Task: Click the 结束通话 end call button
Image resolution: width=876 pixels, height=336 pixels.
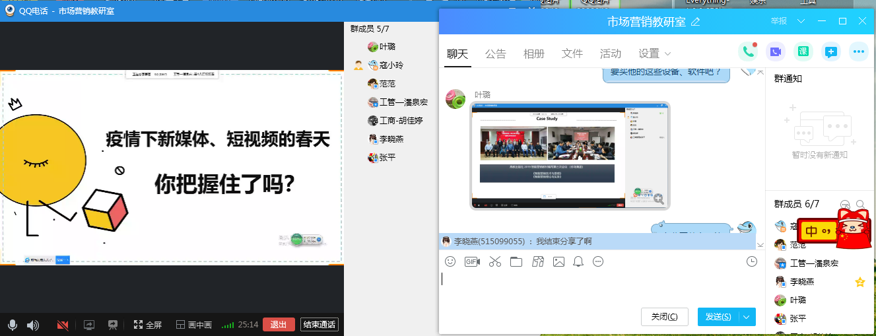Action: click(320, 324)
